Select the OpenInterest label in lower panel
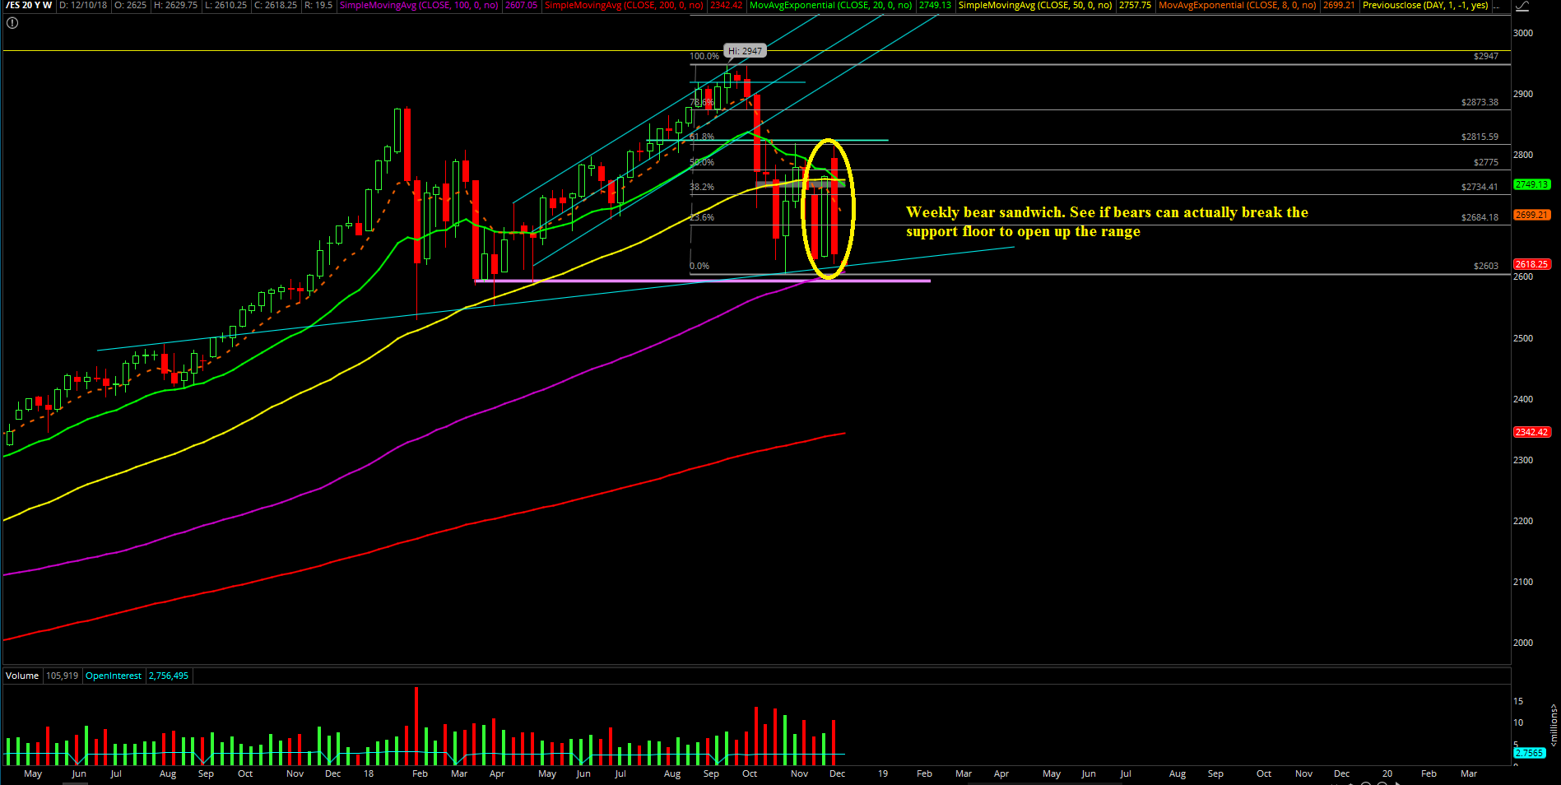Viewport: 1561px width, 785px height. coord(114,676)
